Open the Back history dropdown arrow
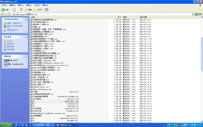Image resolution: width=203 pixels, height=127 pixels. click(x=10, y=10)
